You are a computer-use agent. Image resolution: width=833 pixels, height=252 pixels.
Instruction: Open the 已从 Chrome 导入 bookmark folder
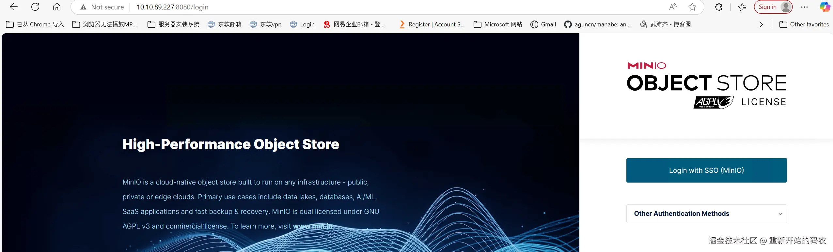pyautogui.click(x=35, y=24)
